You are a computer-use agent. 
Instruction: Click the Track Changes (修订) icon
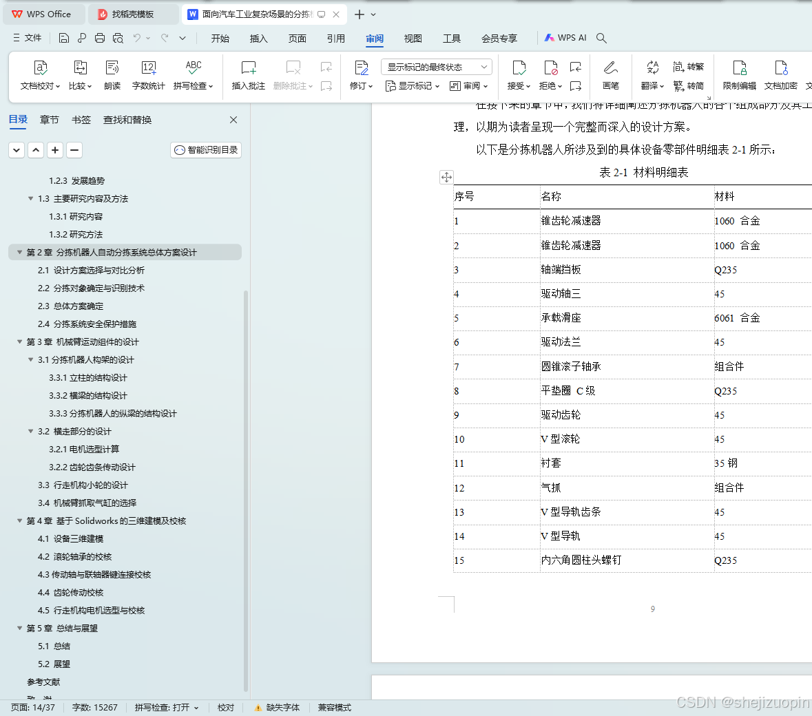362,68
